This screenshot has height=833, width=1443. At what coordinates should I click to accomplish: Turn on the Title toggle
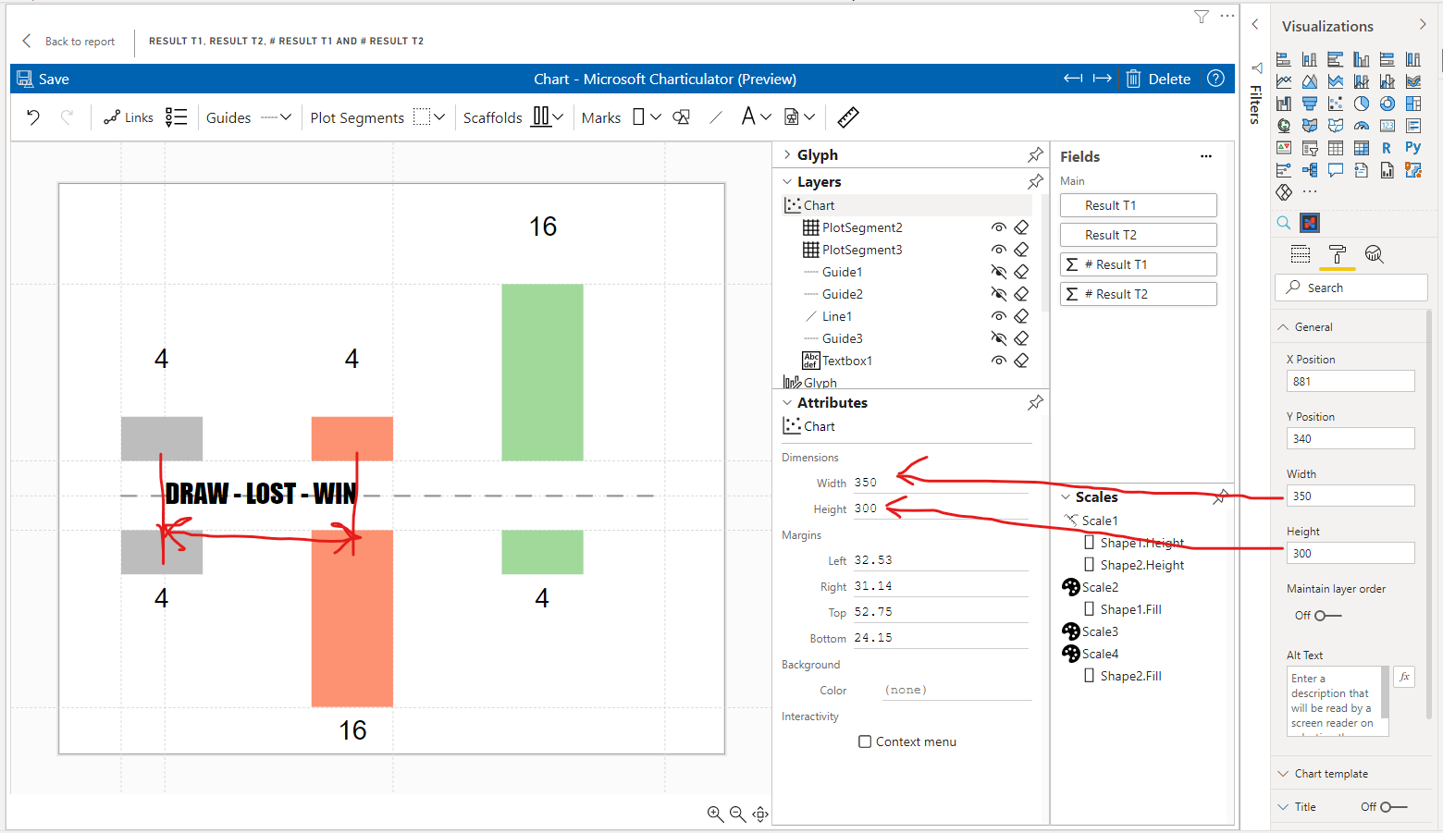coord(1393,807)
